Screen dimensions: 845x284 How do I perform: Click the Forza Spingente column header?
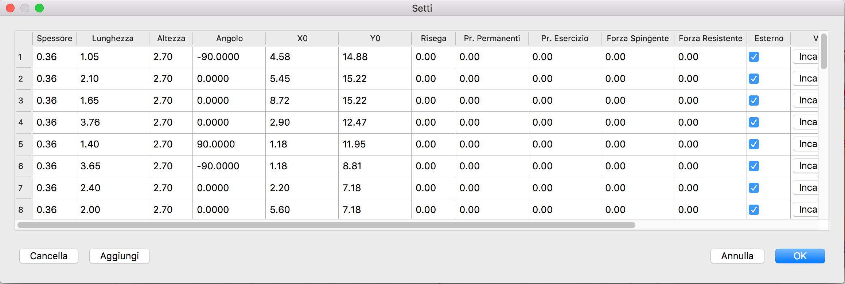coord(638,39)
